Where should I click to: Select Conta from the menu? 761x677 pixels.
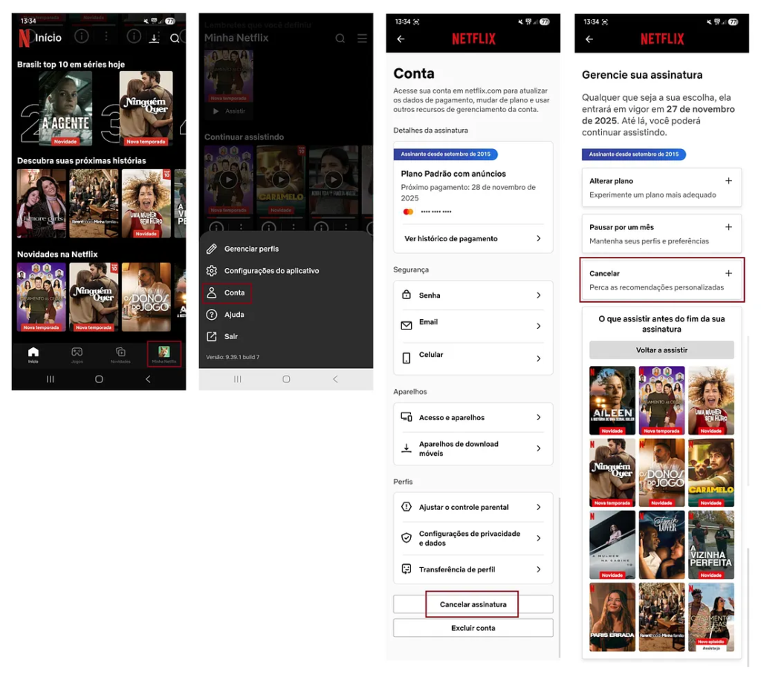234,292
